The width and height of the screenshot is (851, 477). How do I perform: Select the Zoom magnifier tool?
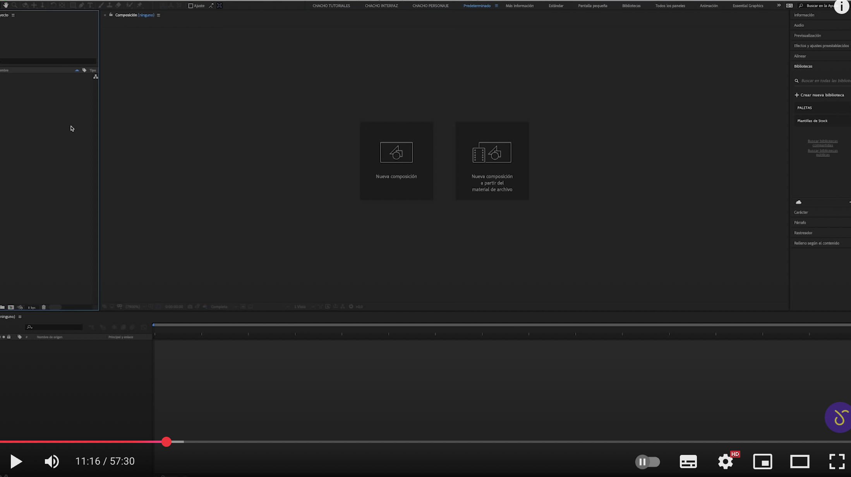14,5
